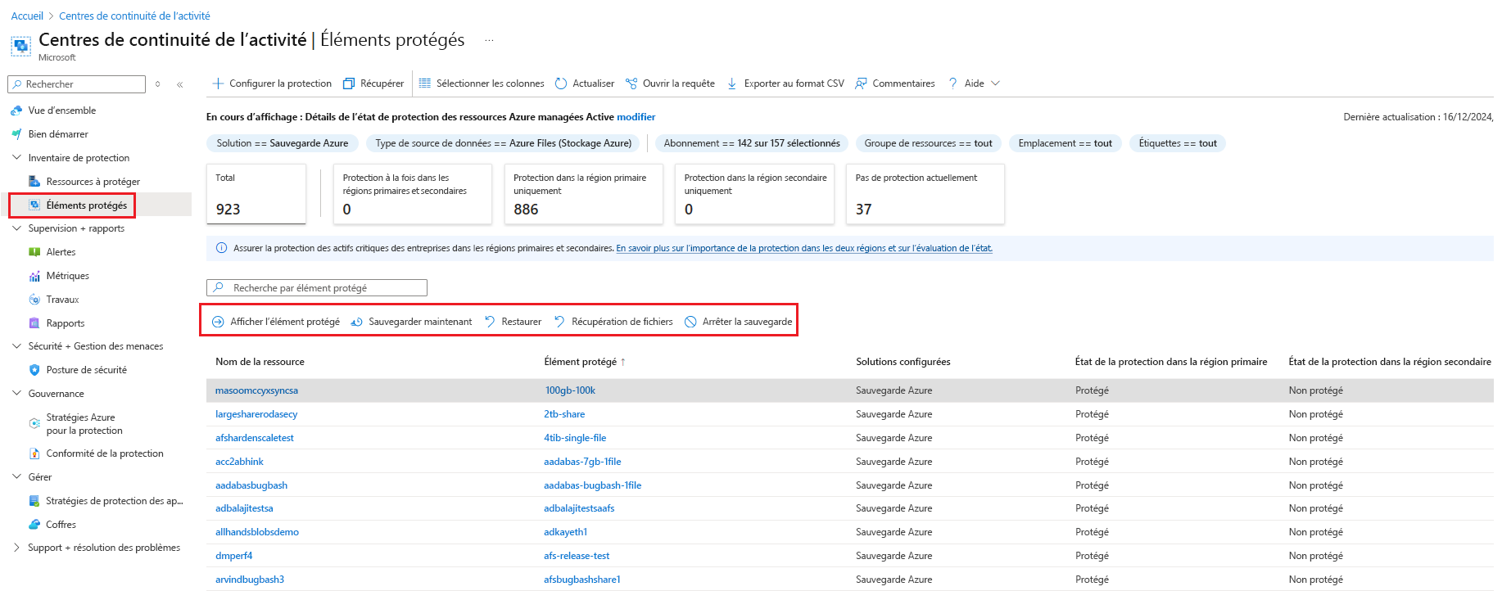Expand Support + résolution des problèmes
Screen dimensions: 1502x591
(16, 548)
